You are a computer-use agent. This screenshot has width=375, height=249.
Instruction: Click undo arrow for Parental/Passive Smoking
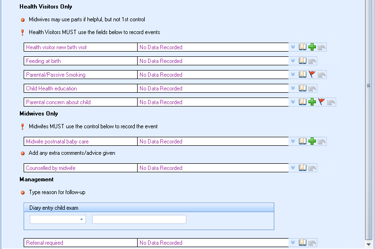322,75
